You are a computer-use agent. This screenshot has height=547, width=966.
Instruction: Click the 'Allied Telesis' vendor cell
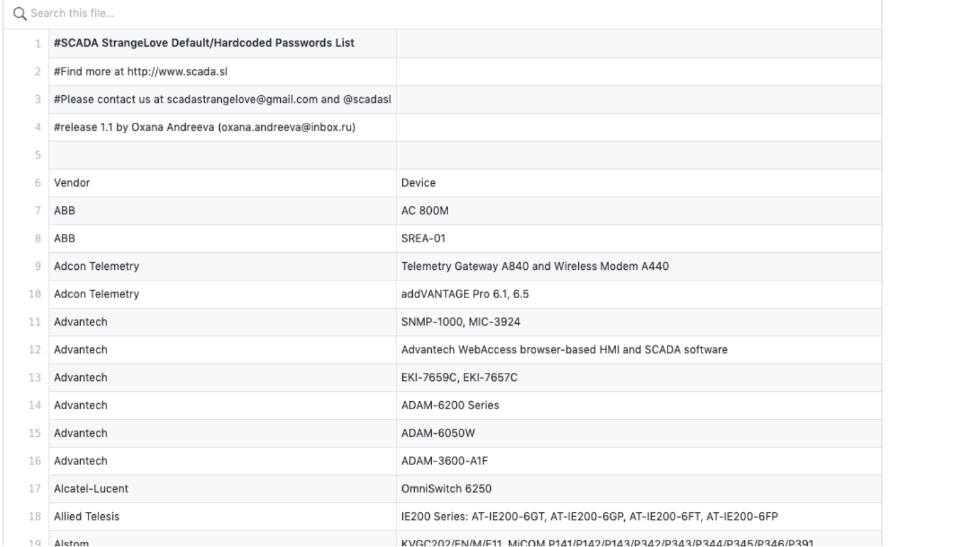point(222,516)
